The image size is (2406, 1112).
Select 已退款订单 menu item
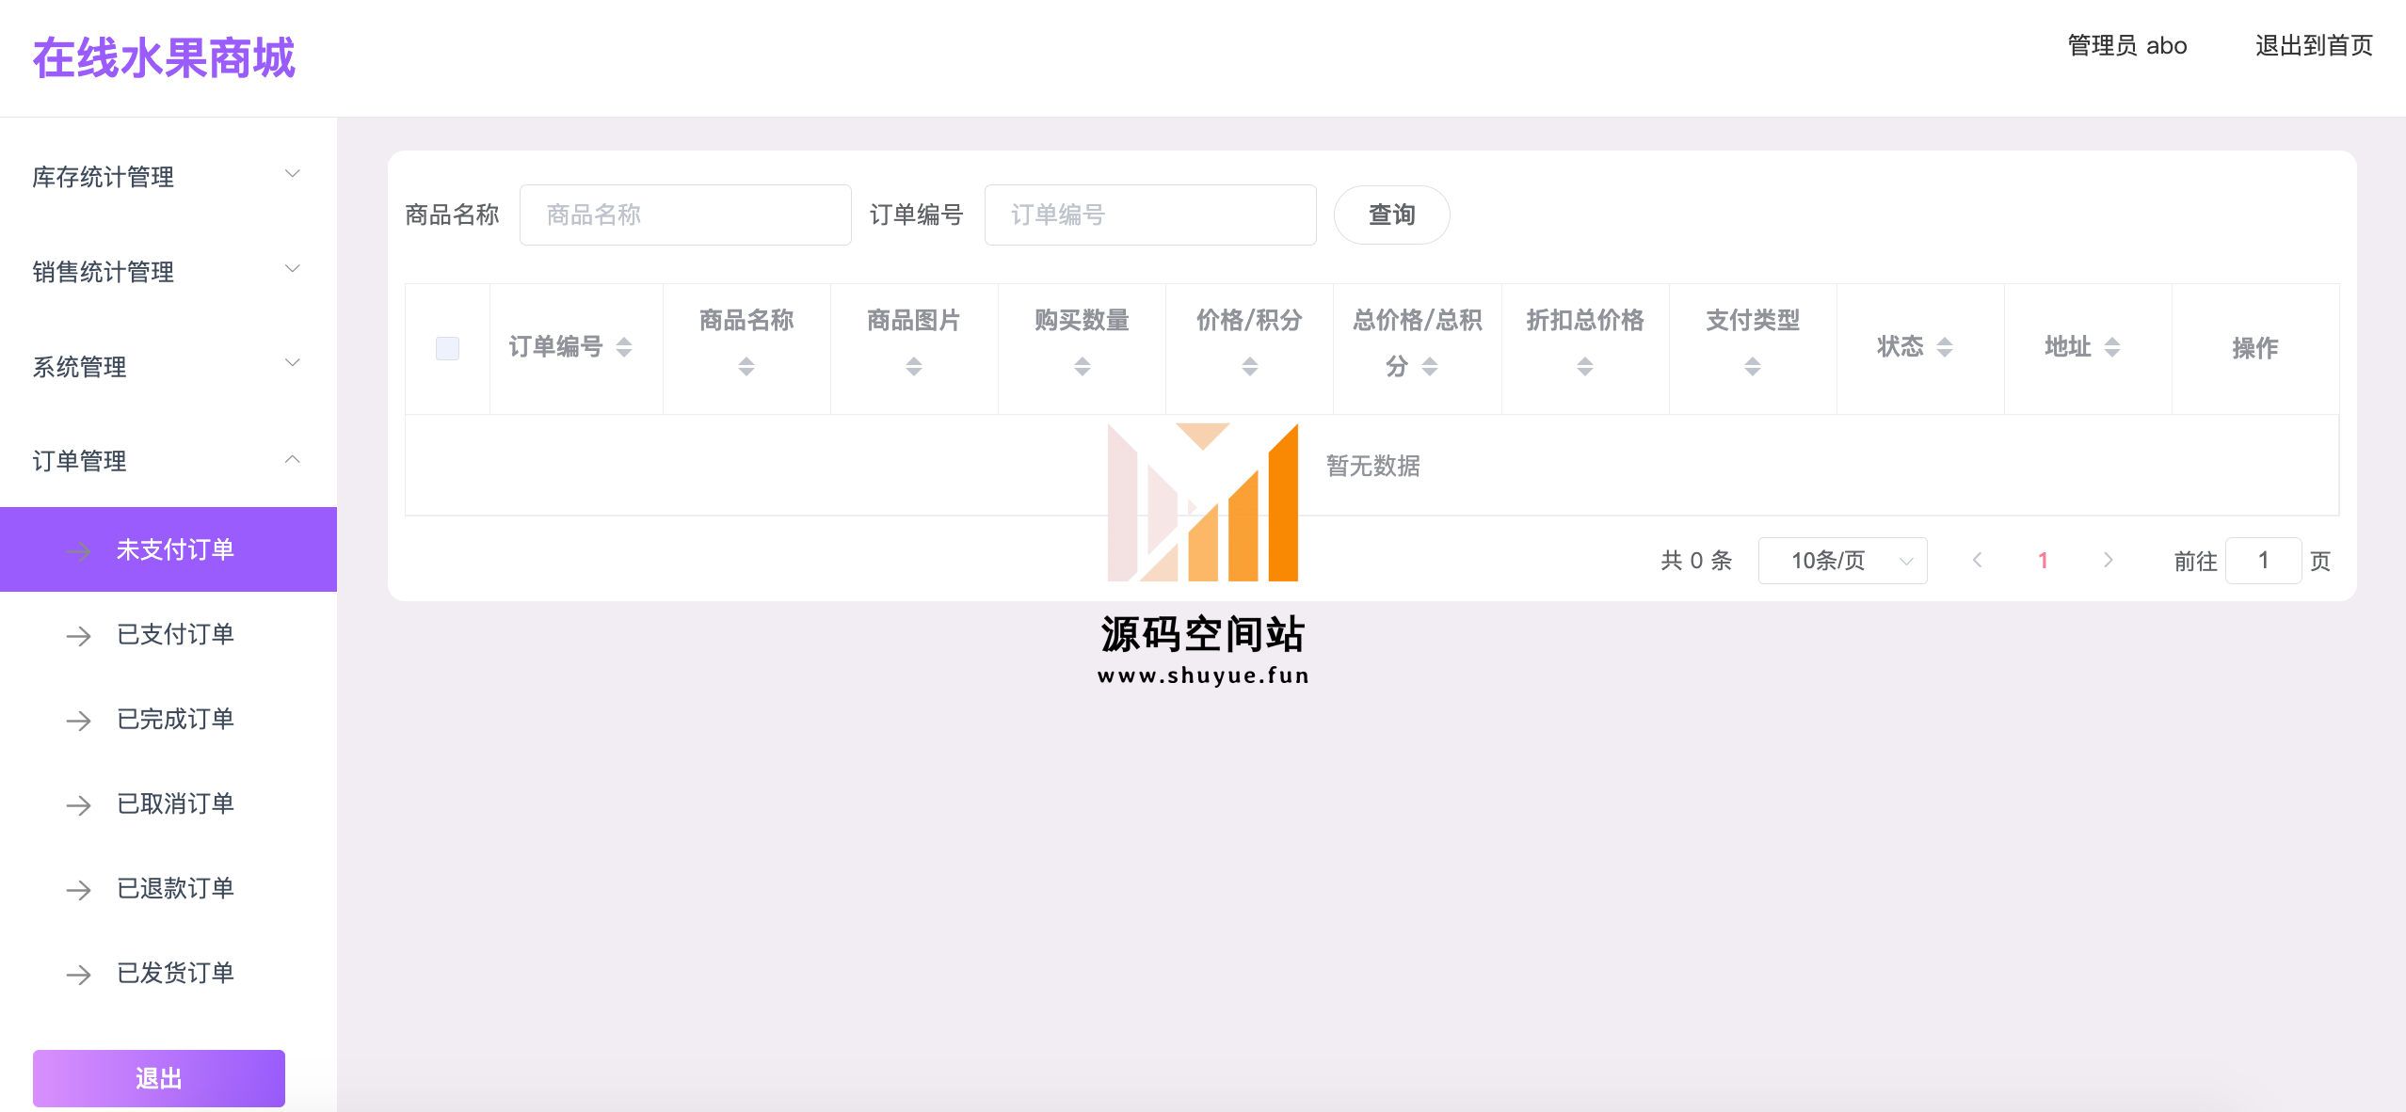coord(168,888)
